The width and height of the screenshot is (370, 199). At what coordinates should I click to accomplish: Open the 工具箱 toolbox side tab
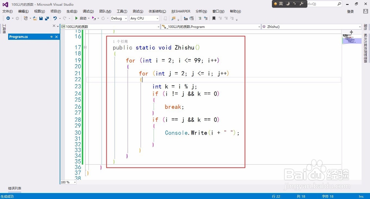(x=4, y=29)
